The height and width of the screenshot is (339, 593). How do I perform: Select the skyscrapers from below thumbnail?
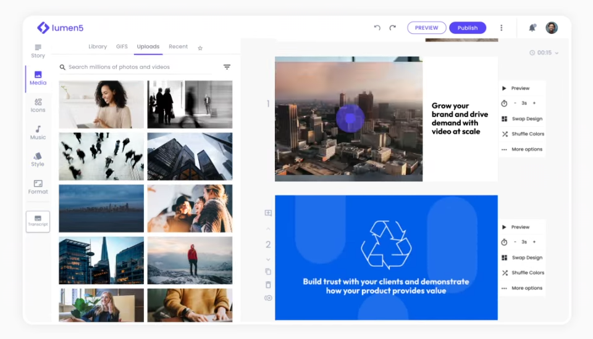coord(190,157)
